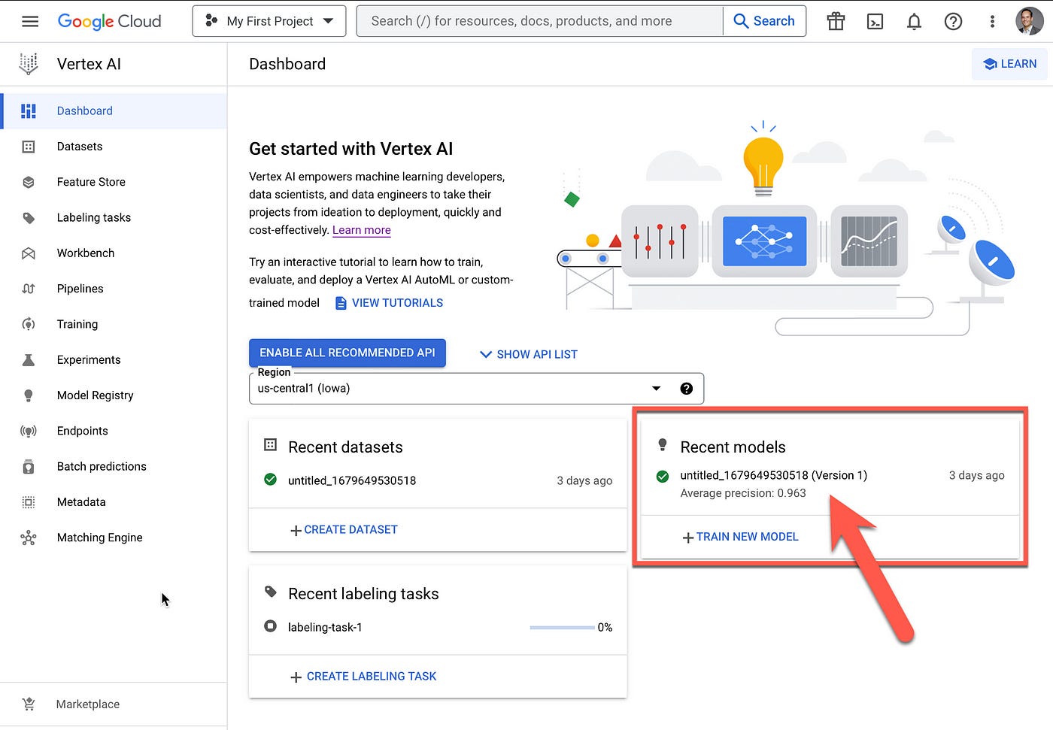The width and height of the screenshot is (1053, 730).
Task: Click the Search input field
Action: click(539, 20)
